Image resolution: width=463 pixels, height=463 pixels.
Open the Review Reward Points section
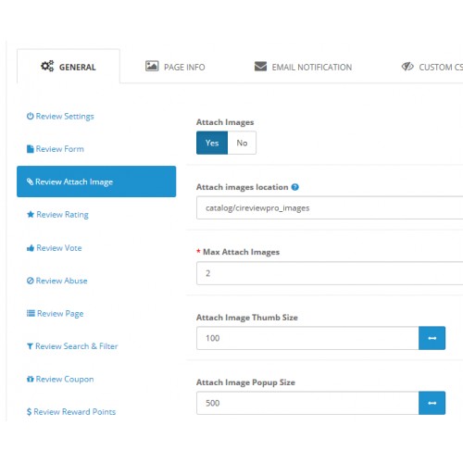(71, 412)
